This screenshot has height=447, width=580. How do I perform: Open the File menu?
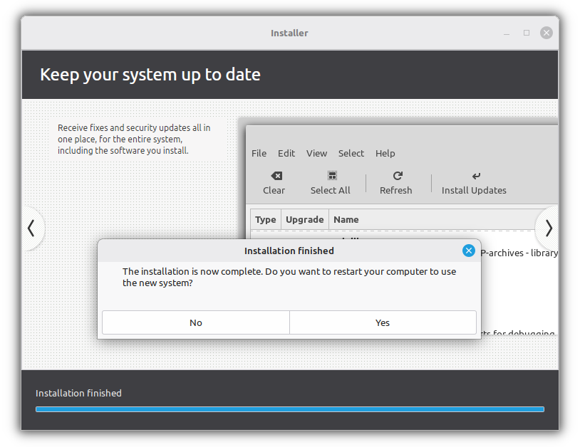coord(259,153)
